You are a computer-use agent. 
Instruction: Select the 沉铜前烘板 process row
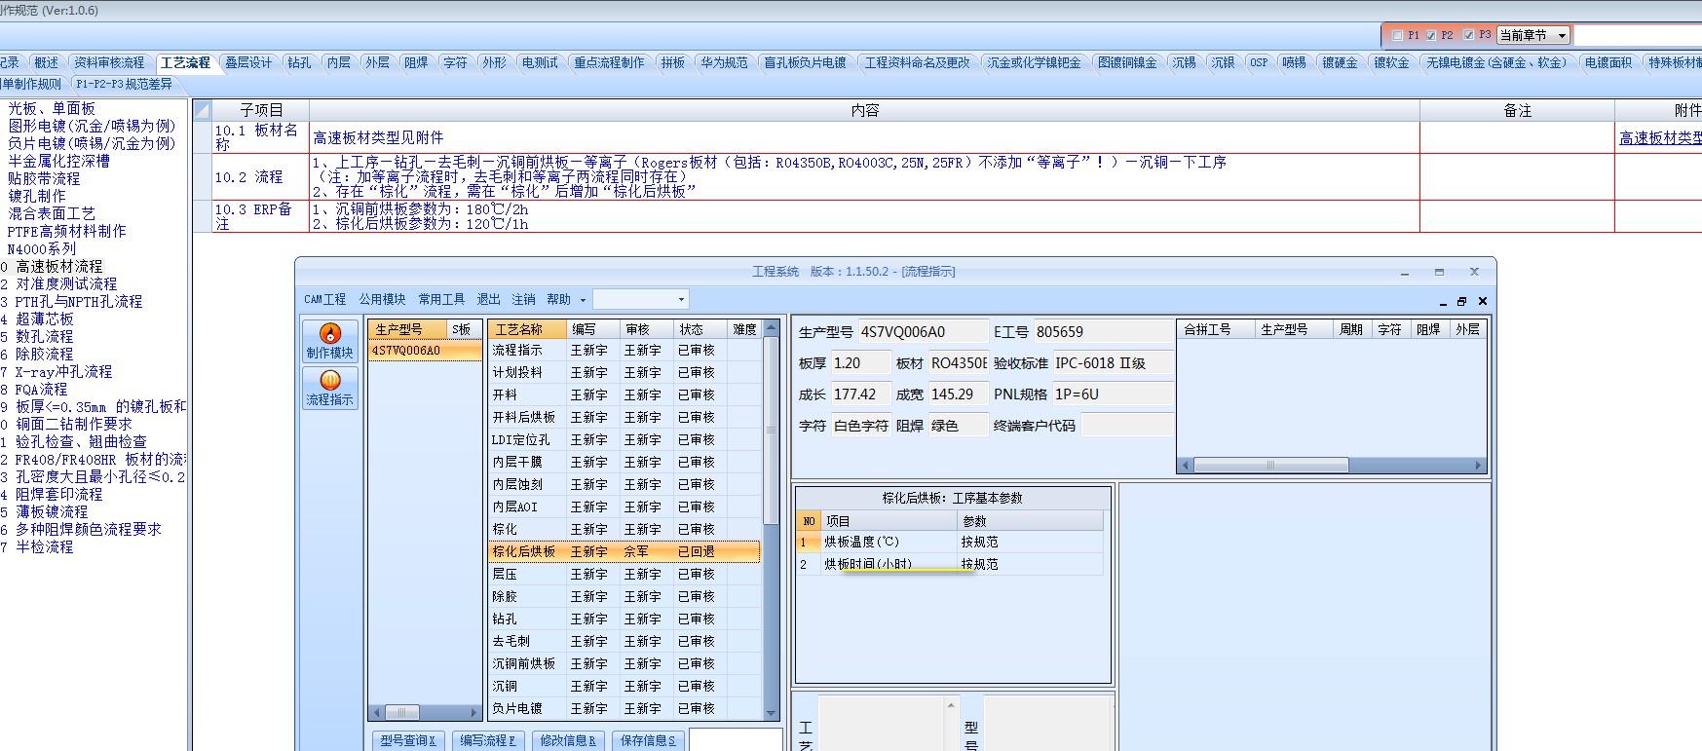coord(624,663)
